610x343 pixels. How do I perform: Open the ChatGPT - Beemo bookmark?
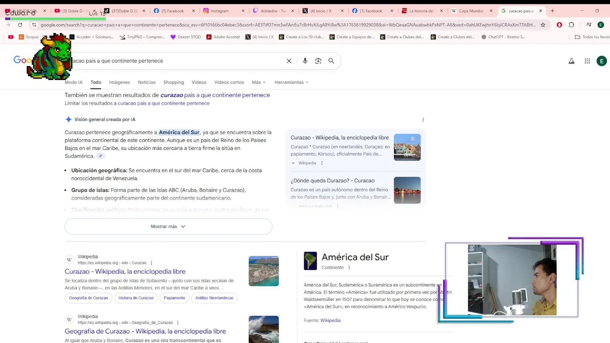(503, 37)
